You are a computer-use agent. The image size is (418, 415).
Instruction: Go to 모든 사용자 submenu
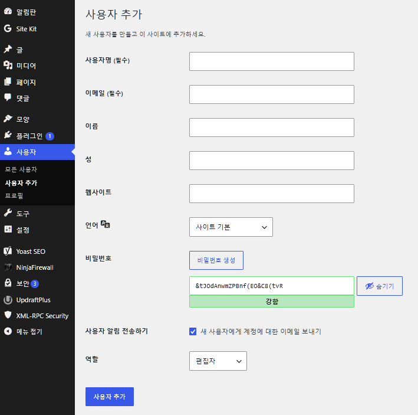21,169
